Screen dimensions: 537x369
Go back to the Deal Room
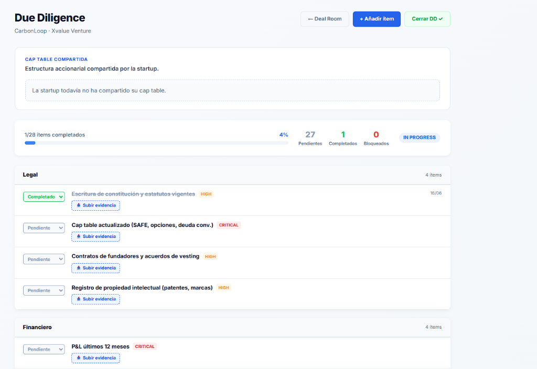click(325, 19)
